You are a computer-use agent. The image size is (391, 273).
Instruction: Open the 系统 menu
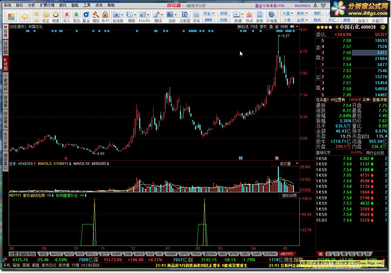tap(8, 5)
